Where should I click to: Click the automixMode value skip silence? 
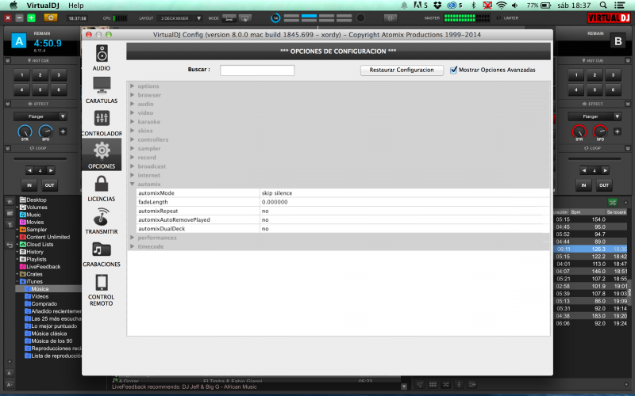277,193
